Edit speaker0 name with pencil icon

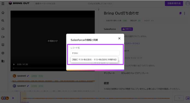click(28, 76)
